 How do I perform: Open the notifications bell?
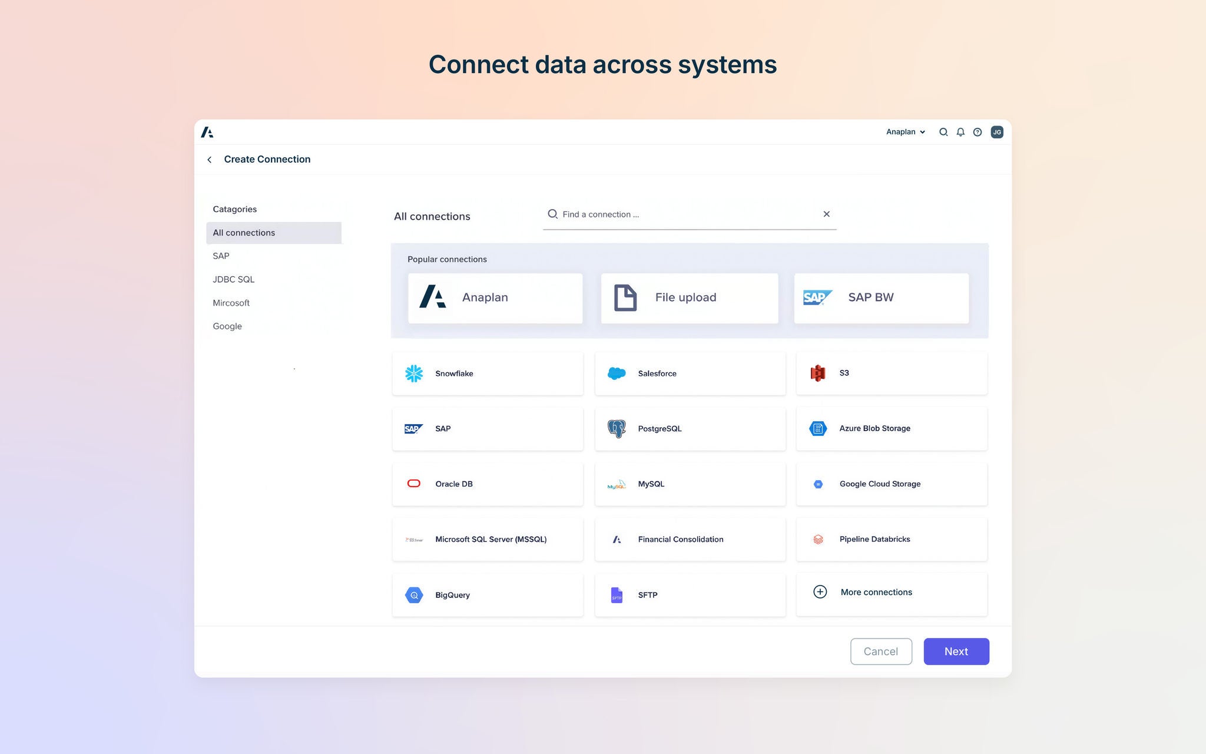960,132
